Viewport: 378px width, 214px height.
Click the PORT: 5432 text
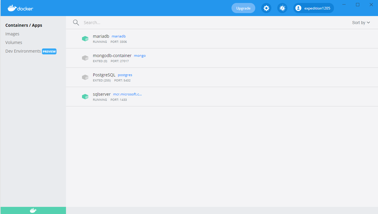[x=122, y=81]
